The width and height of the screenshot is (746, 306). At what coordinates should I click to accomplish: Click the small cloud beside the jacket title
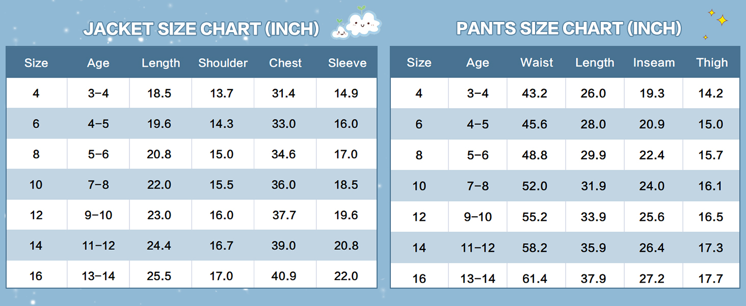click(x=340, y=32)
